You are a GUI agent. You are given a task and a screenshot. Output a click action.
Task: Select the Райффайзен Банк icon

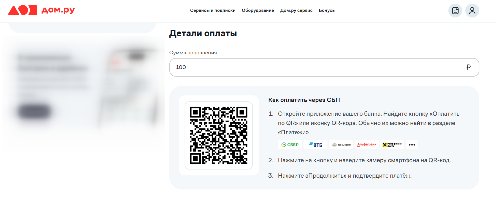(392, 145)
